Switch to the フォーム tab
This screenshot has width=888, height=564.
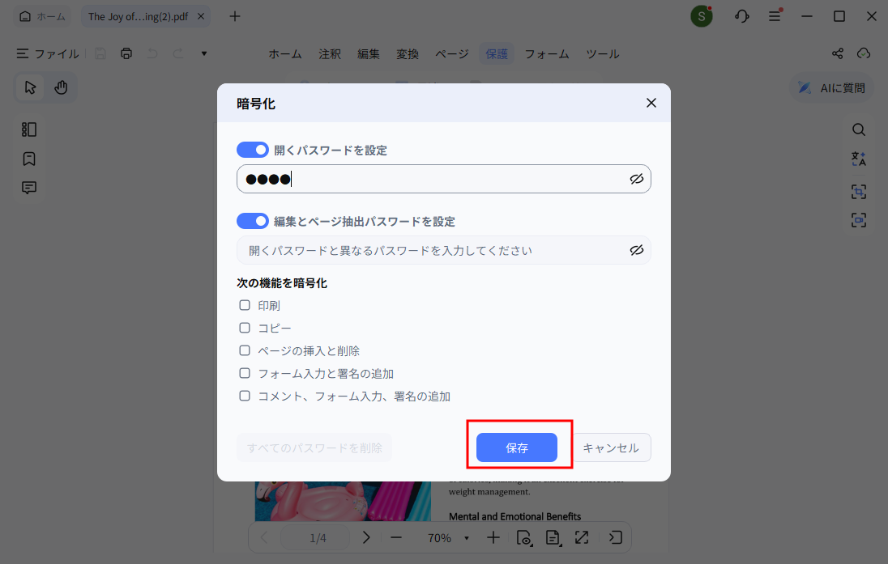pos(547,53)
